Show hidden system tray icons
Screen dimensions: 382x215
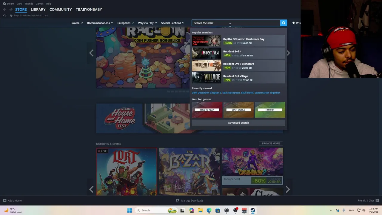click(x=331, y=210)
